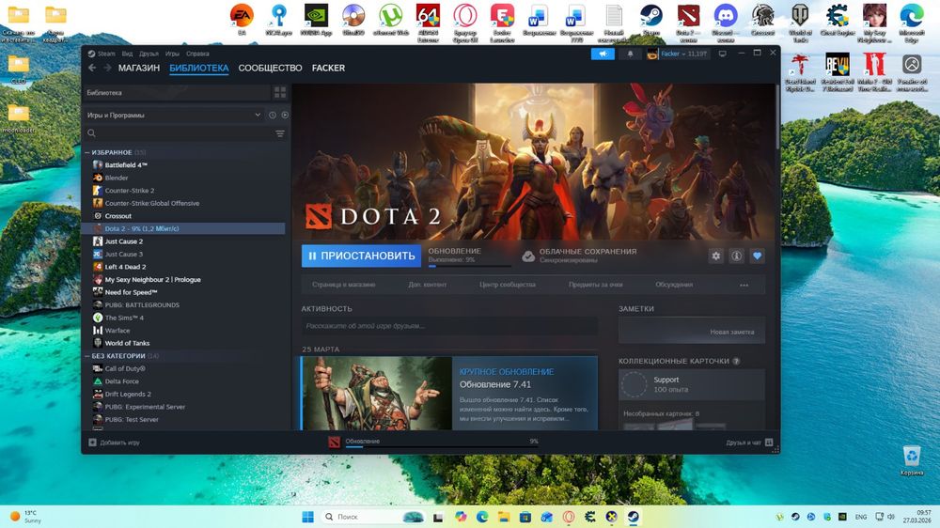Open the Обновление 7.41 news thumbnail
This screenshot has width=940, height=528.
pos(377,393)
